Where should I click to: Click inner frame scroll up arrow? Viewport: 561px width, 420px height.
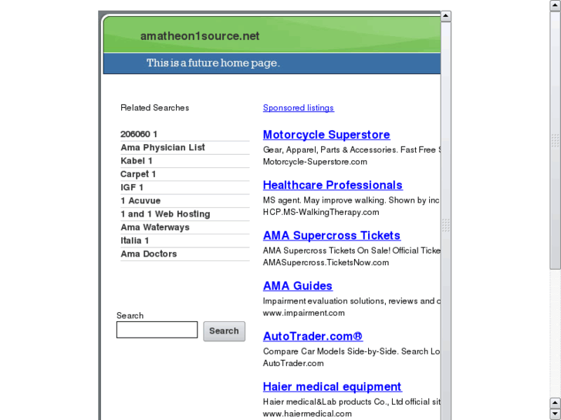[x=446, y=16]
